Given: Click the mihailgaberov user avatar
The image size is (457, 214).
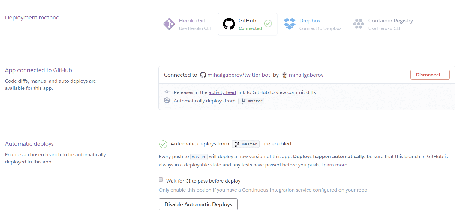Looking at the screenshot, I should click(x=285, y=75).
